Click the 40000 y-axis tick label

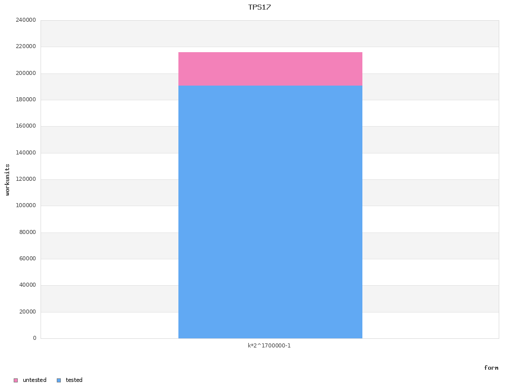pos(27,285)
